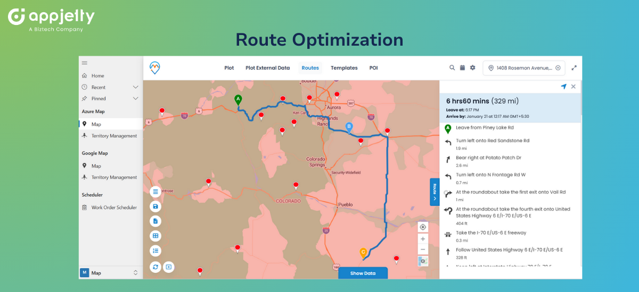Close the directions panel with the X
Screen dimensions: 639x292
574,87
